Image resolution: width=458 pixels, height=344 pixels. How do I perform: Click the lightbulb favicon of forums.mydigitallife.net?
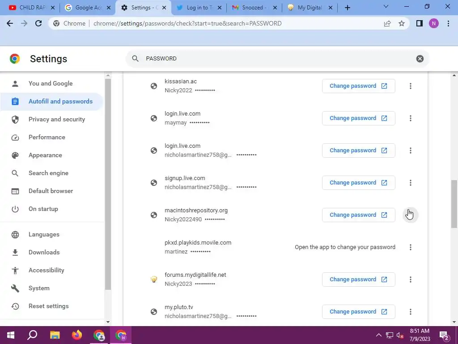click(154, 279)
